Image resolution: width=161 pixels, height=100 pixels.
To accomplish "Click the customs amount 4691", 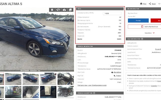I will [x=119, y=33].
